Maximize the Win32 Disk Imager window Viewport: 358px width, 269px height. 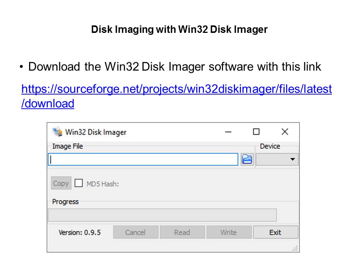tap(256, 132)
